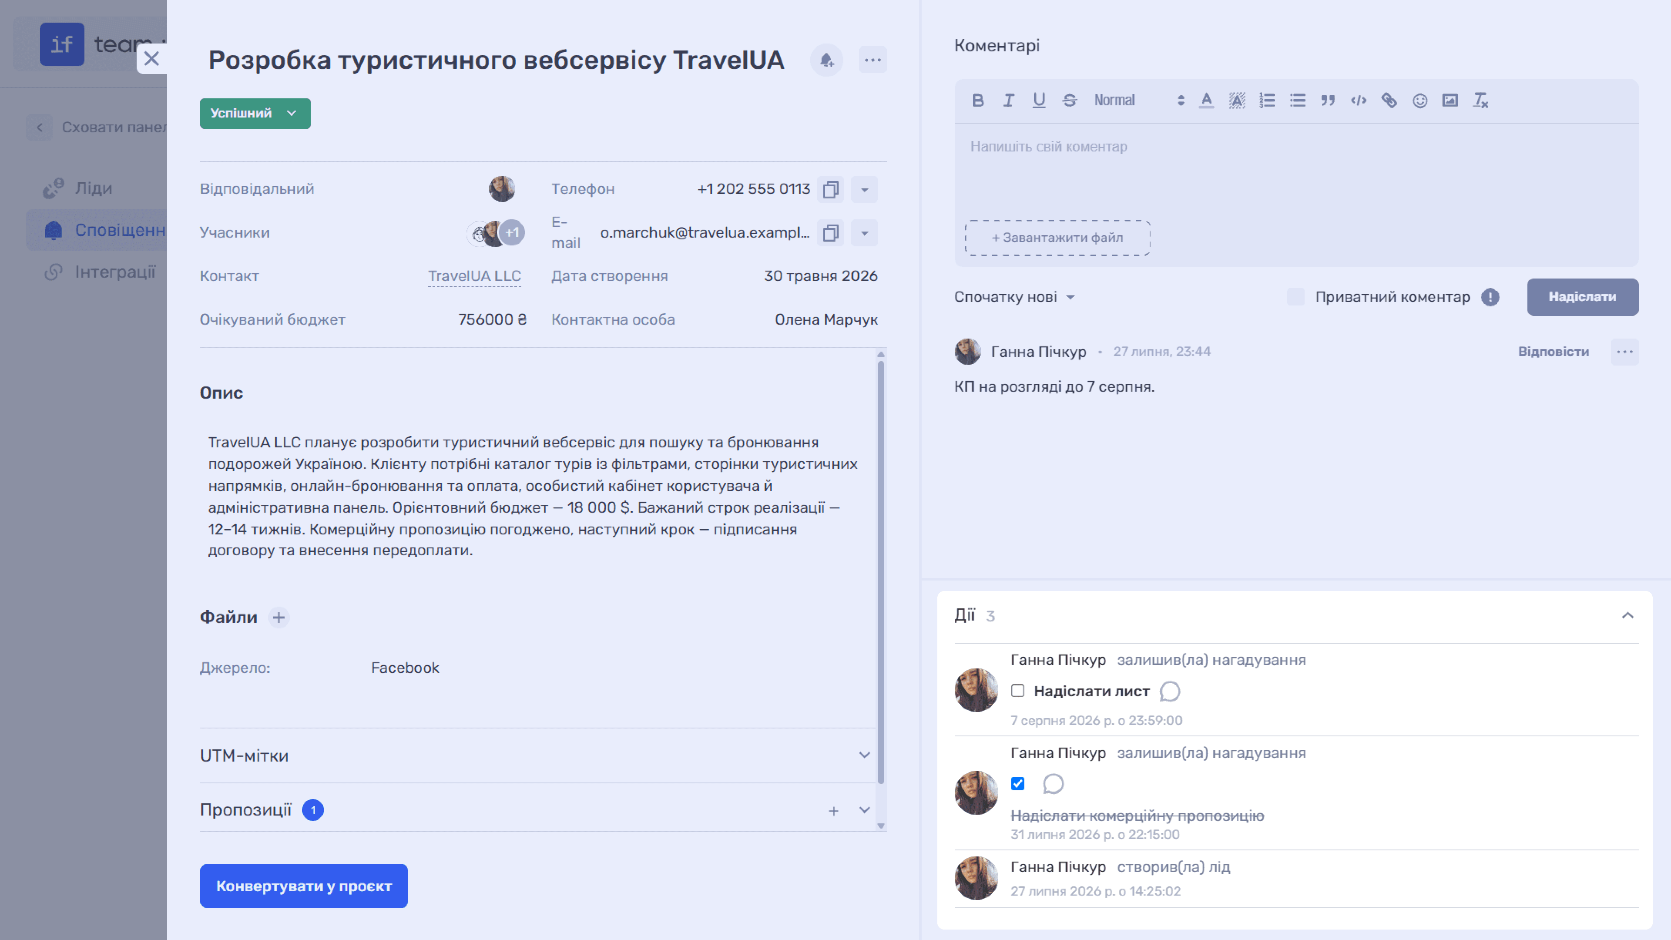1671x940 pixels.
Task: Insert an ordered numbered list
Action: [1267, 101]
